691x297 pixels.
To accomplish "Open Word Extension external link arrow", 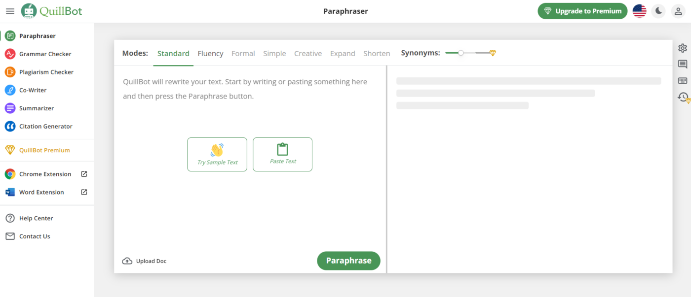I will (x=84, y=192).
